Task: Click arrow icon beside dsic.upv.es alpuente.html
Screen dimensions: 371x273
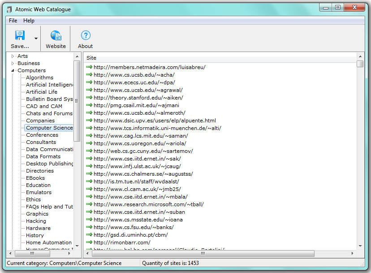Action: tap(89, 120)
